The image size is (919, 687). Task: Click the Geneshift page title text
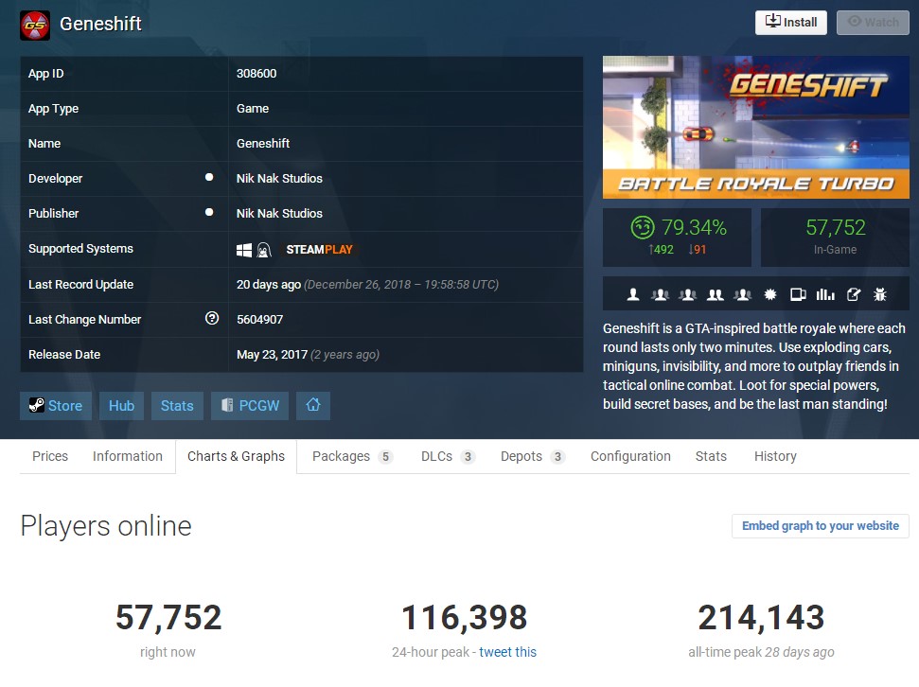pyautogui.click(x=101, y=24)
